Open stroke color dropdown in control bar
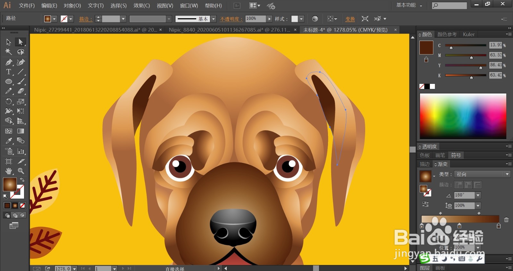Screen dimensions: 513x271 (x=71, y=19)
